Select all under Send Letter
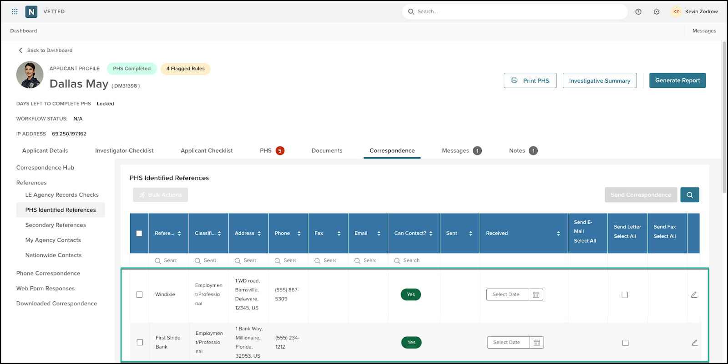728x364 pixels. pyautogui.click(x=625, y=236)
